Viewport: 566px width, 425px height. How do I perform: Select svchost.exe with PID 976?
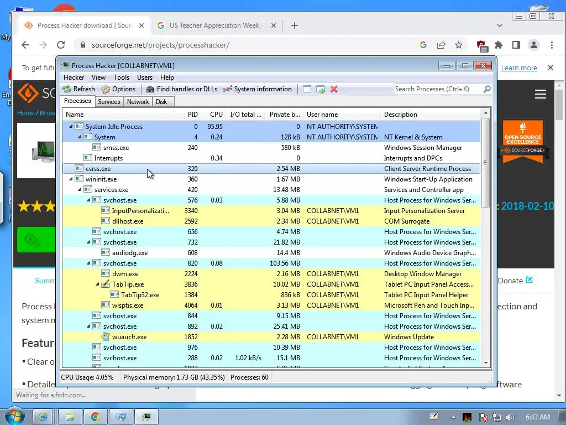tap(271, 347)
